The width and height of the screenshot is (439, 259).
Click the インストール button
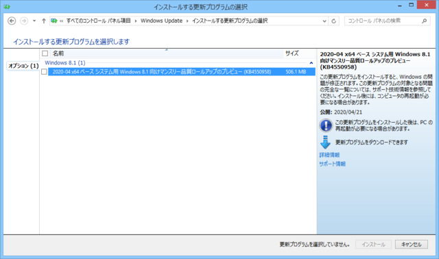coord(373,245)
